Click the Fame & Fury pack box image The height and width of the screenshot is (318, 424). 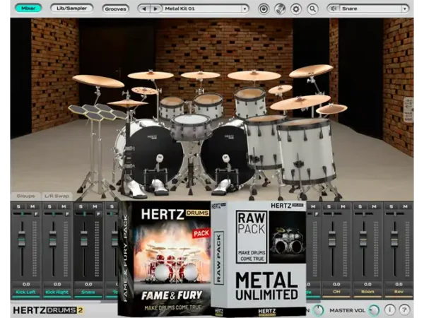(165, 259)
